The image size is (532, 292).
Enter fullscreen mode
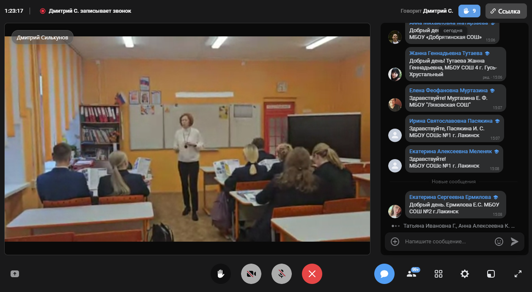pos(518,274)
